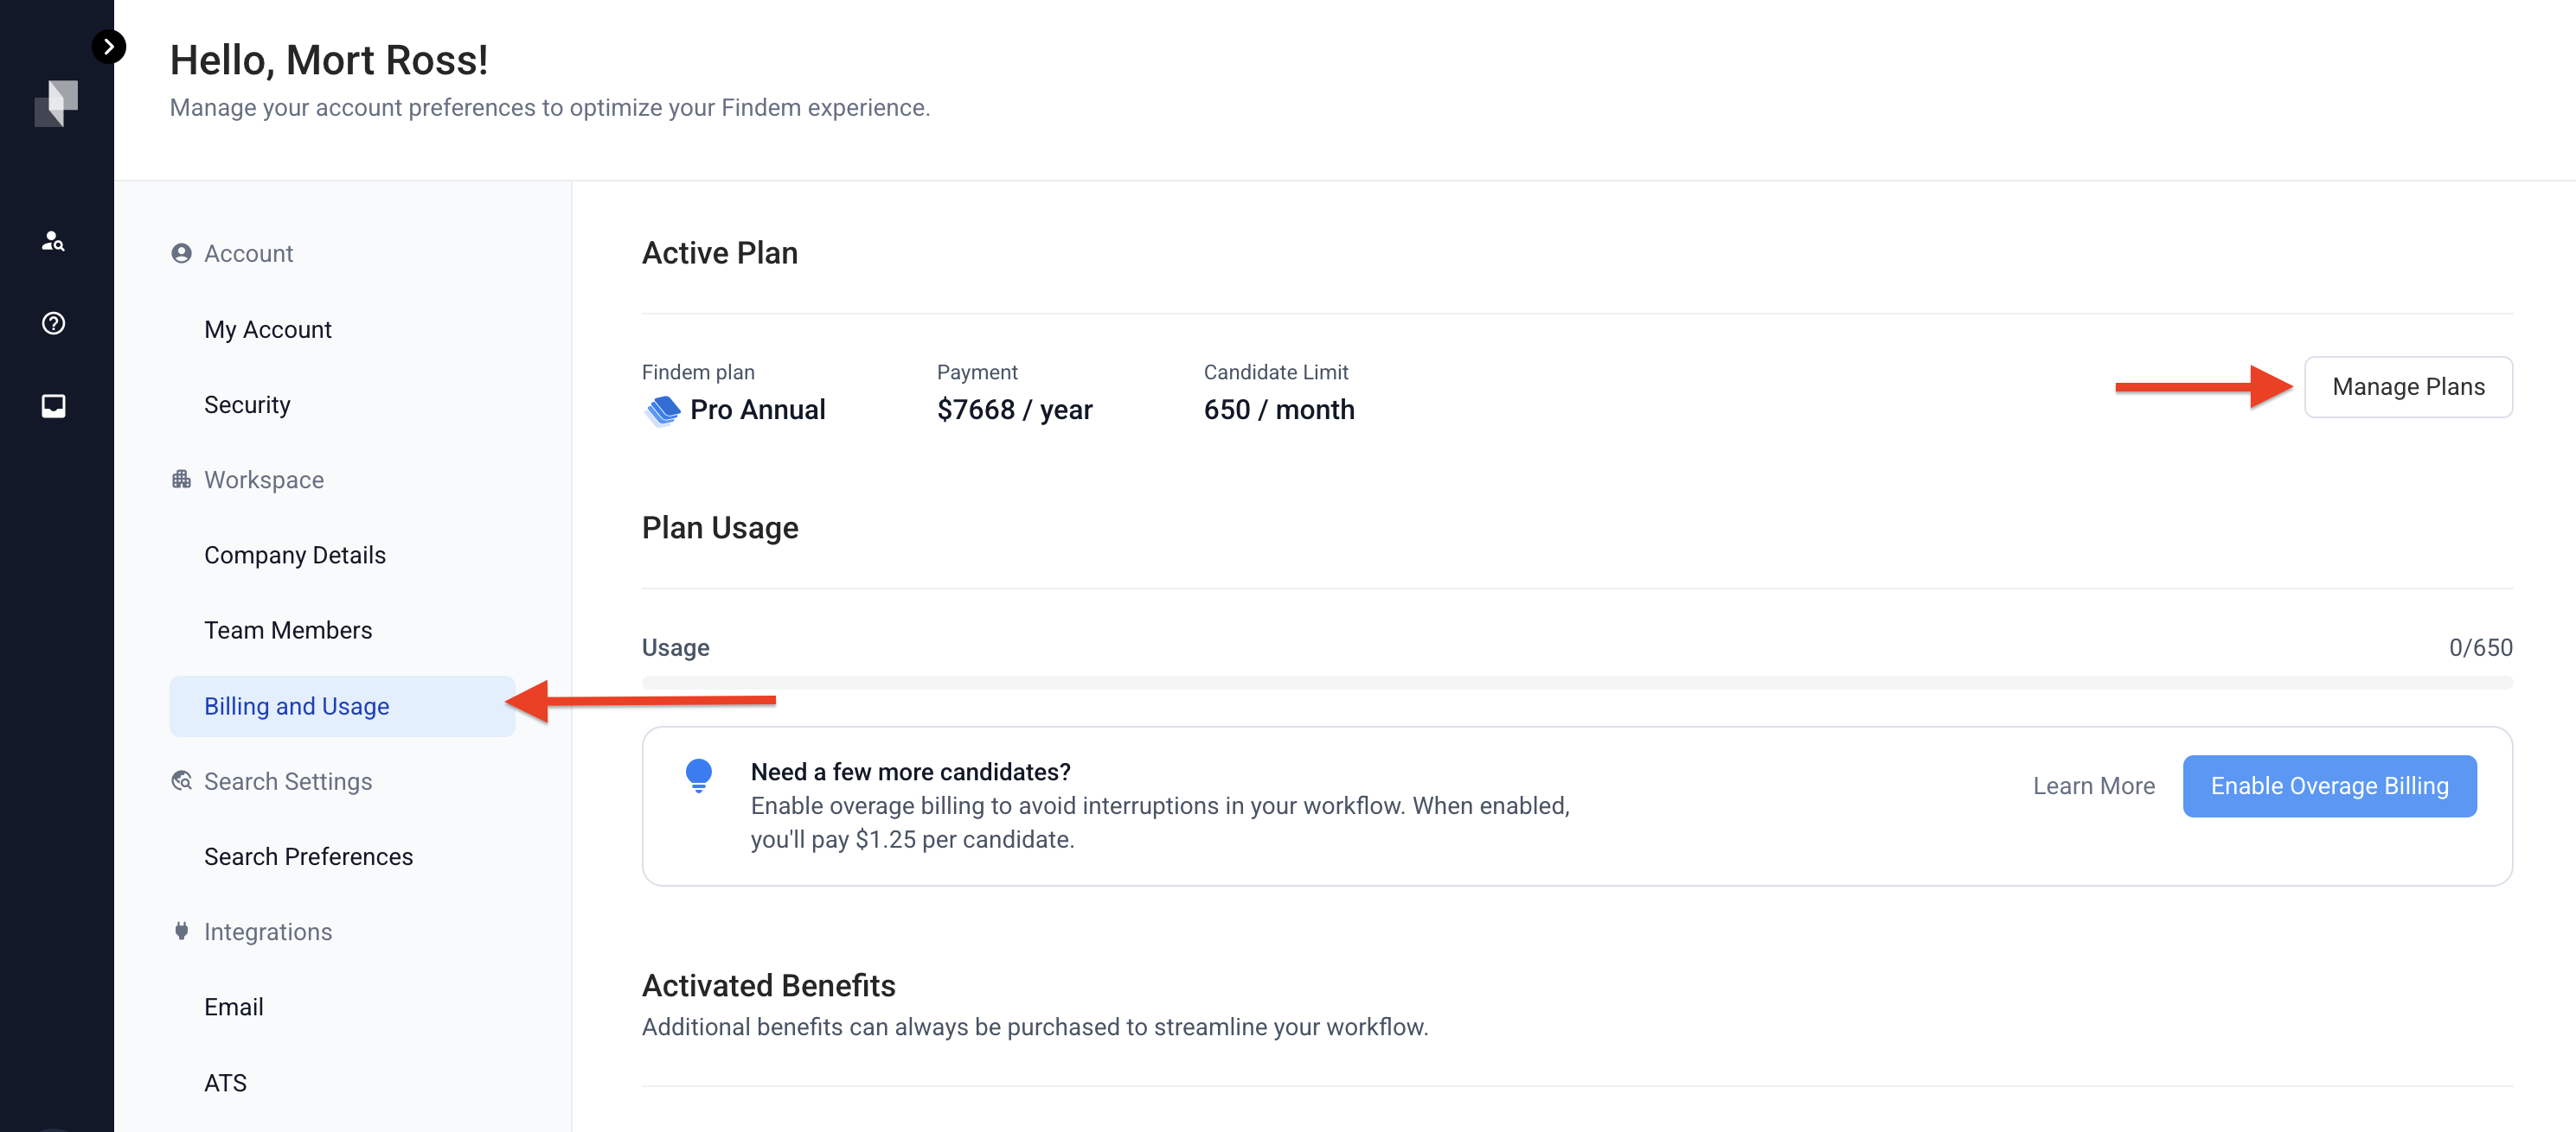
Task: Click the Account section profile icon
Action: (x=181, y=254)
